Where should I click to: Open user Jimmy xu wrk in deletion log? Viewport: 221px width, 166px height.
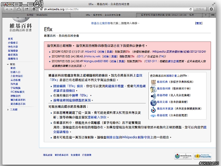(x=92, y=56)
